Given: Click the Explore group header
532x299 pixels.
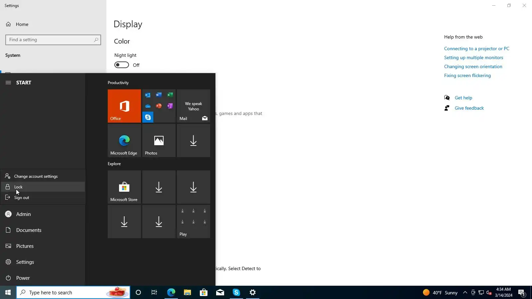Looking at the screenshot, I should click(x=114, y=164).
